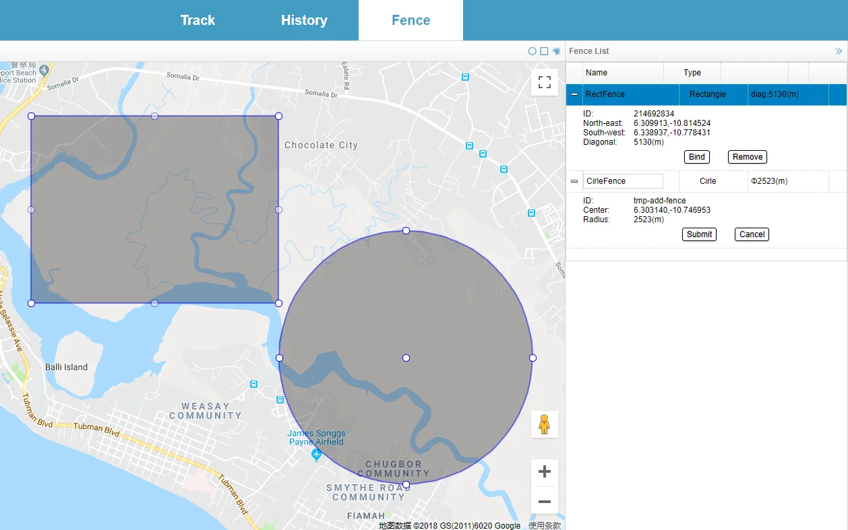Select the polygon fence drawing tool

coord(556,51)
